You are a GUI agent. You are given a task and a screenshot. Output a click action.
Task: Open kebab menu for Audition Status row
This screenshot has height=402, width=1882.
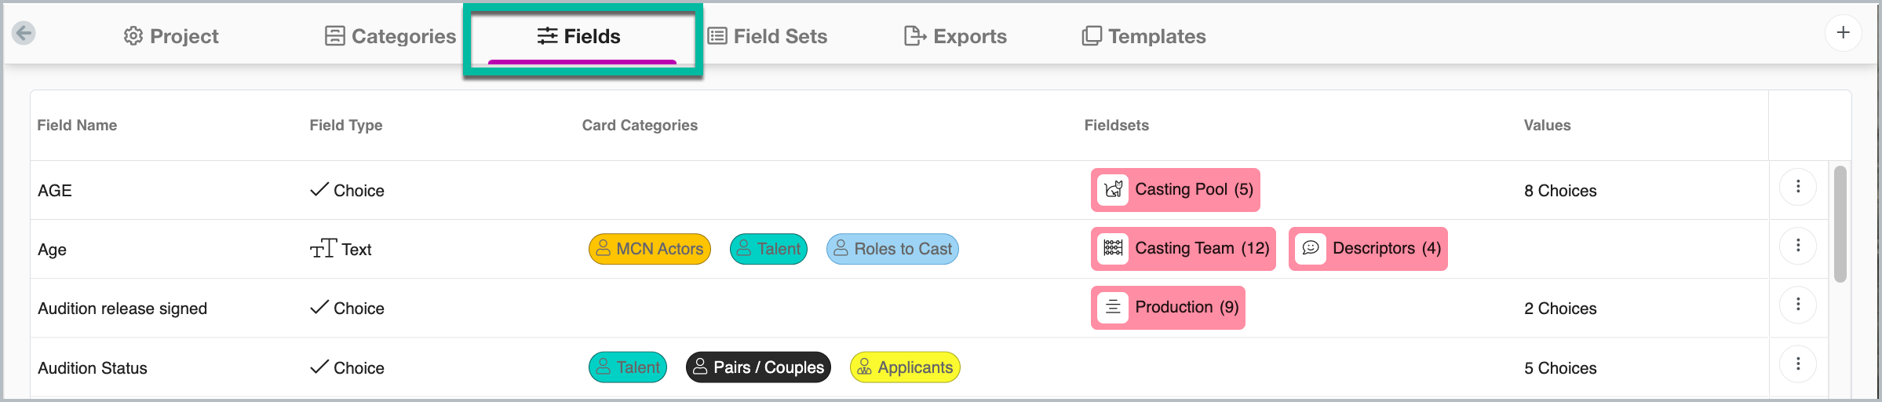click(1797, 364)
